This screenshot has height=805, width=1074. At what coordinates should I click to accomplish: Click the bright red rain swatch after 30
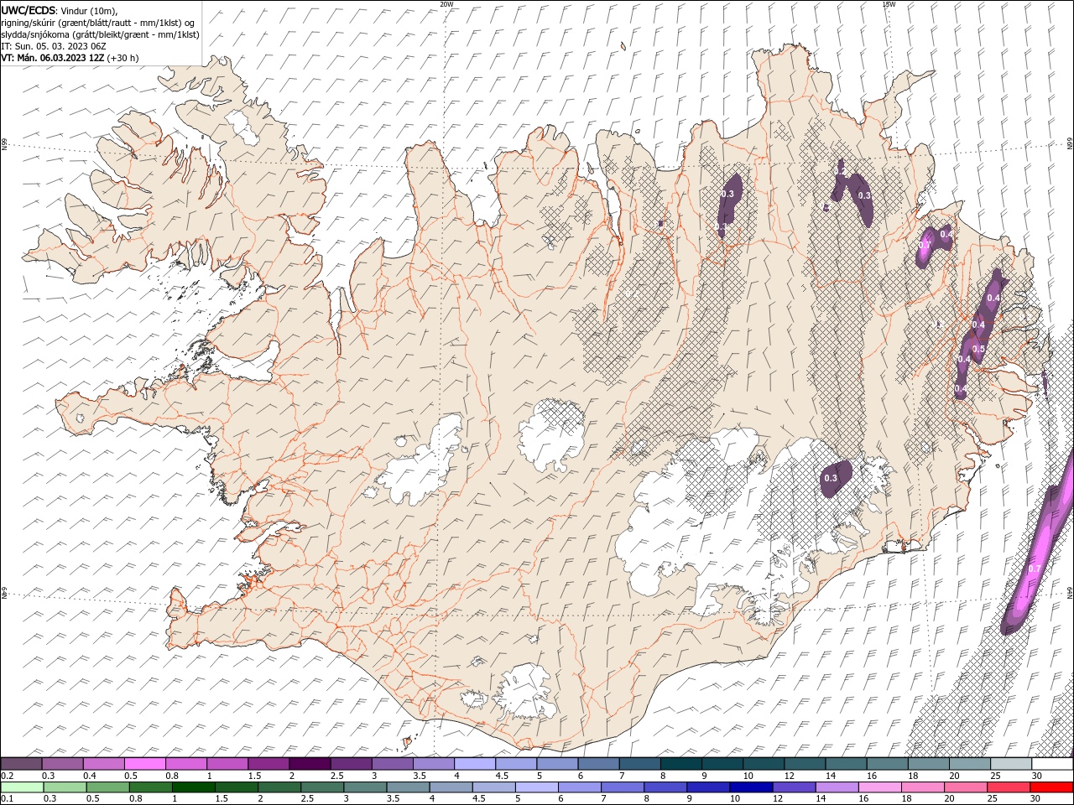click(1051, 787)
